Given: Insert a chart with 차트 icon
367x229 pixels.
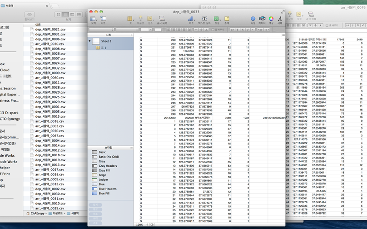Looking at the screenshot, I should (192, 19).
